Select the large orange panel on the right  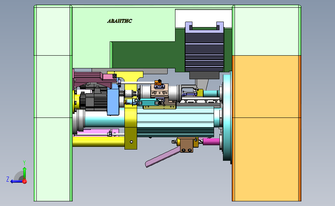pyautogui.click(x=267, y=128)
